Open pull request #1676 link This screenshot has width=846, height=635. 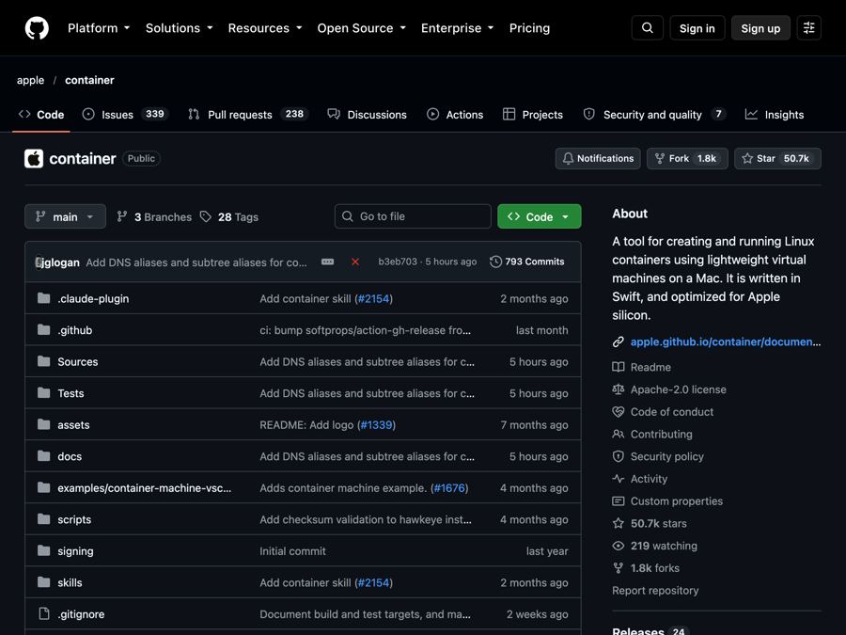coord(449,488)
